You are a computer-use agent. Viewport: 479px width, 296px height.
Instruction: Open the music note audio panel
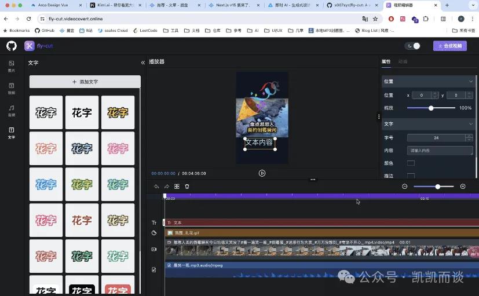(x=12, y=111)
